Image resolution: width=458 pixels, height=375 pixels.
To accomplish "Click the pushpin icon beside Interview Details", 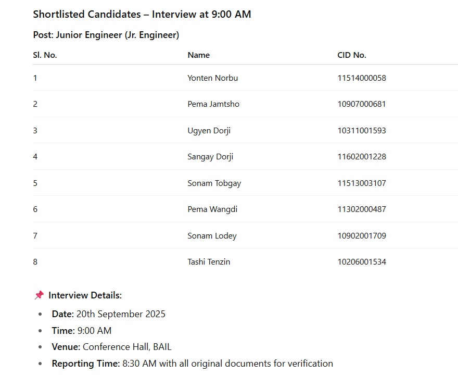I will (x=39, y=295).
